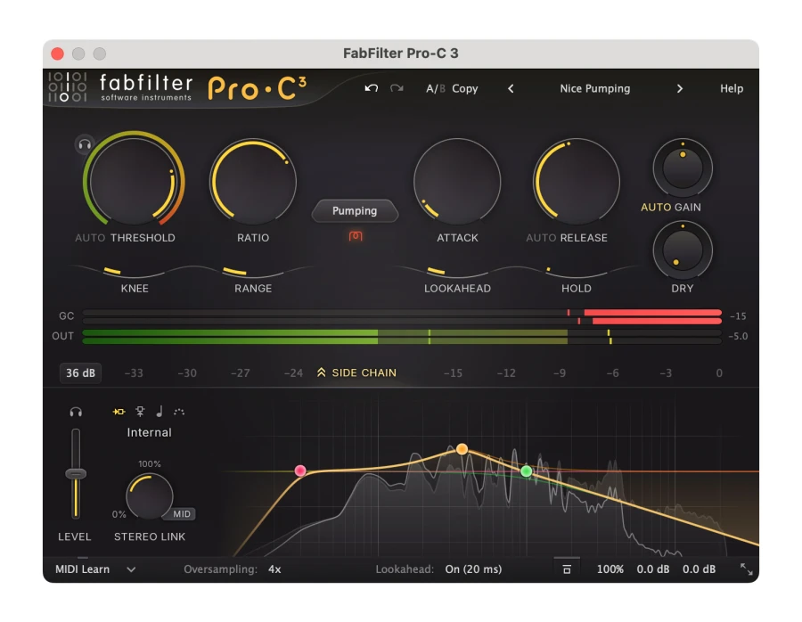Screen dimensions: 802x622
Task: Click the orange peak band node
Action: coord(462,449)
